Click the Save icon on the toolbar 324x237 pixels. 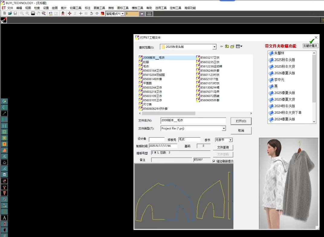(x=15, y=14)
